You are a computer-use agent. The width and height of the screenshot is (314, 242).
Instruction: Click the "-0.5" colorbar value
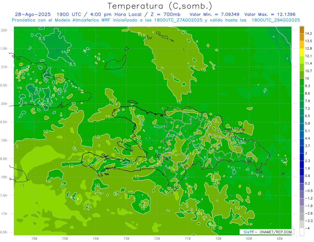pos(309,191)
